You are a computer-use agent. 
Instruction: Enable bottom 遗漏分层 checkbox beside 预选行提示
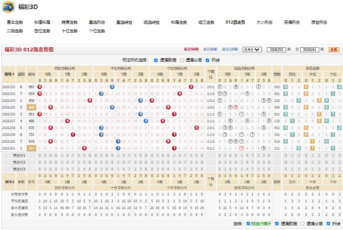302,224
